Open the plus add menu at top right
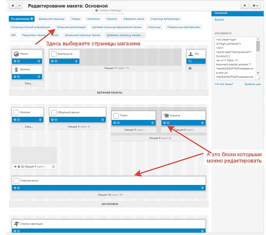The image size is (266, 235). 245,6
